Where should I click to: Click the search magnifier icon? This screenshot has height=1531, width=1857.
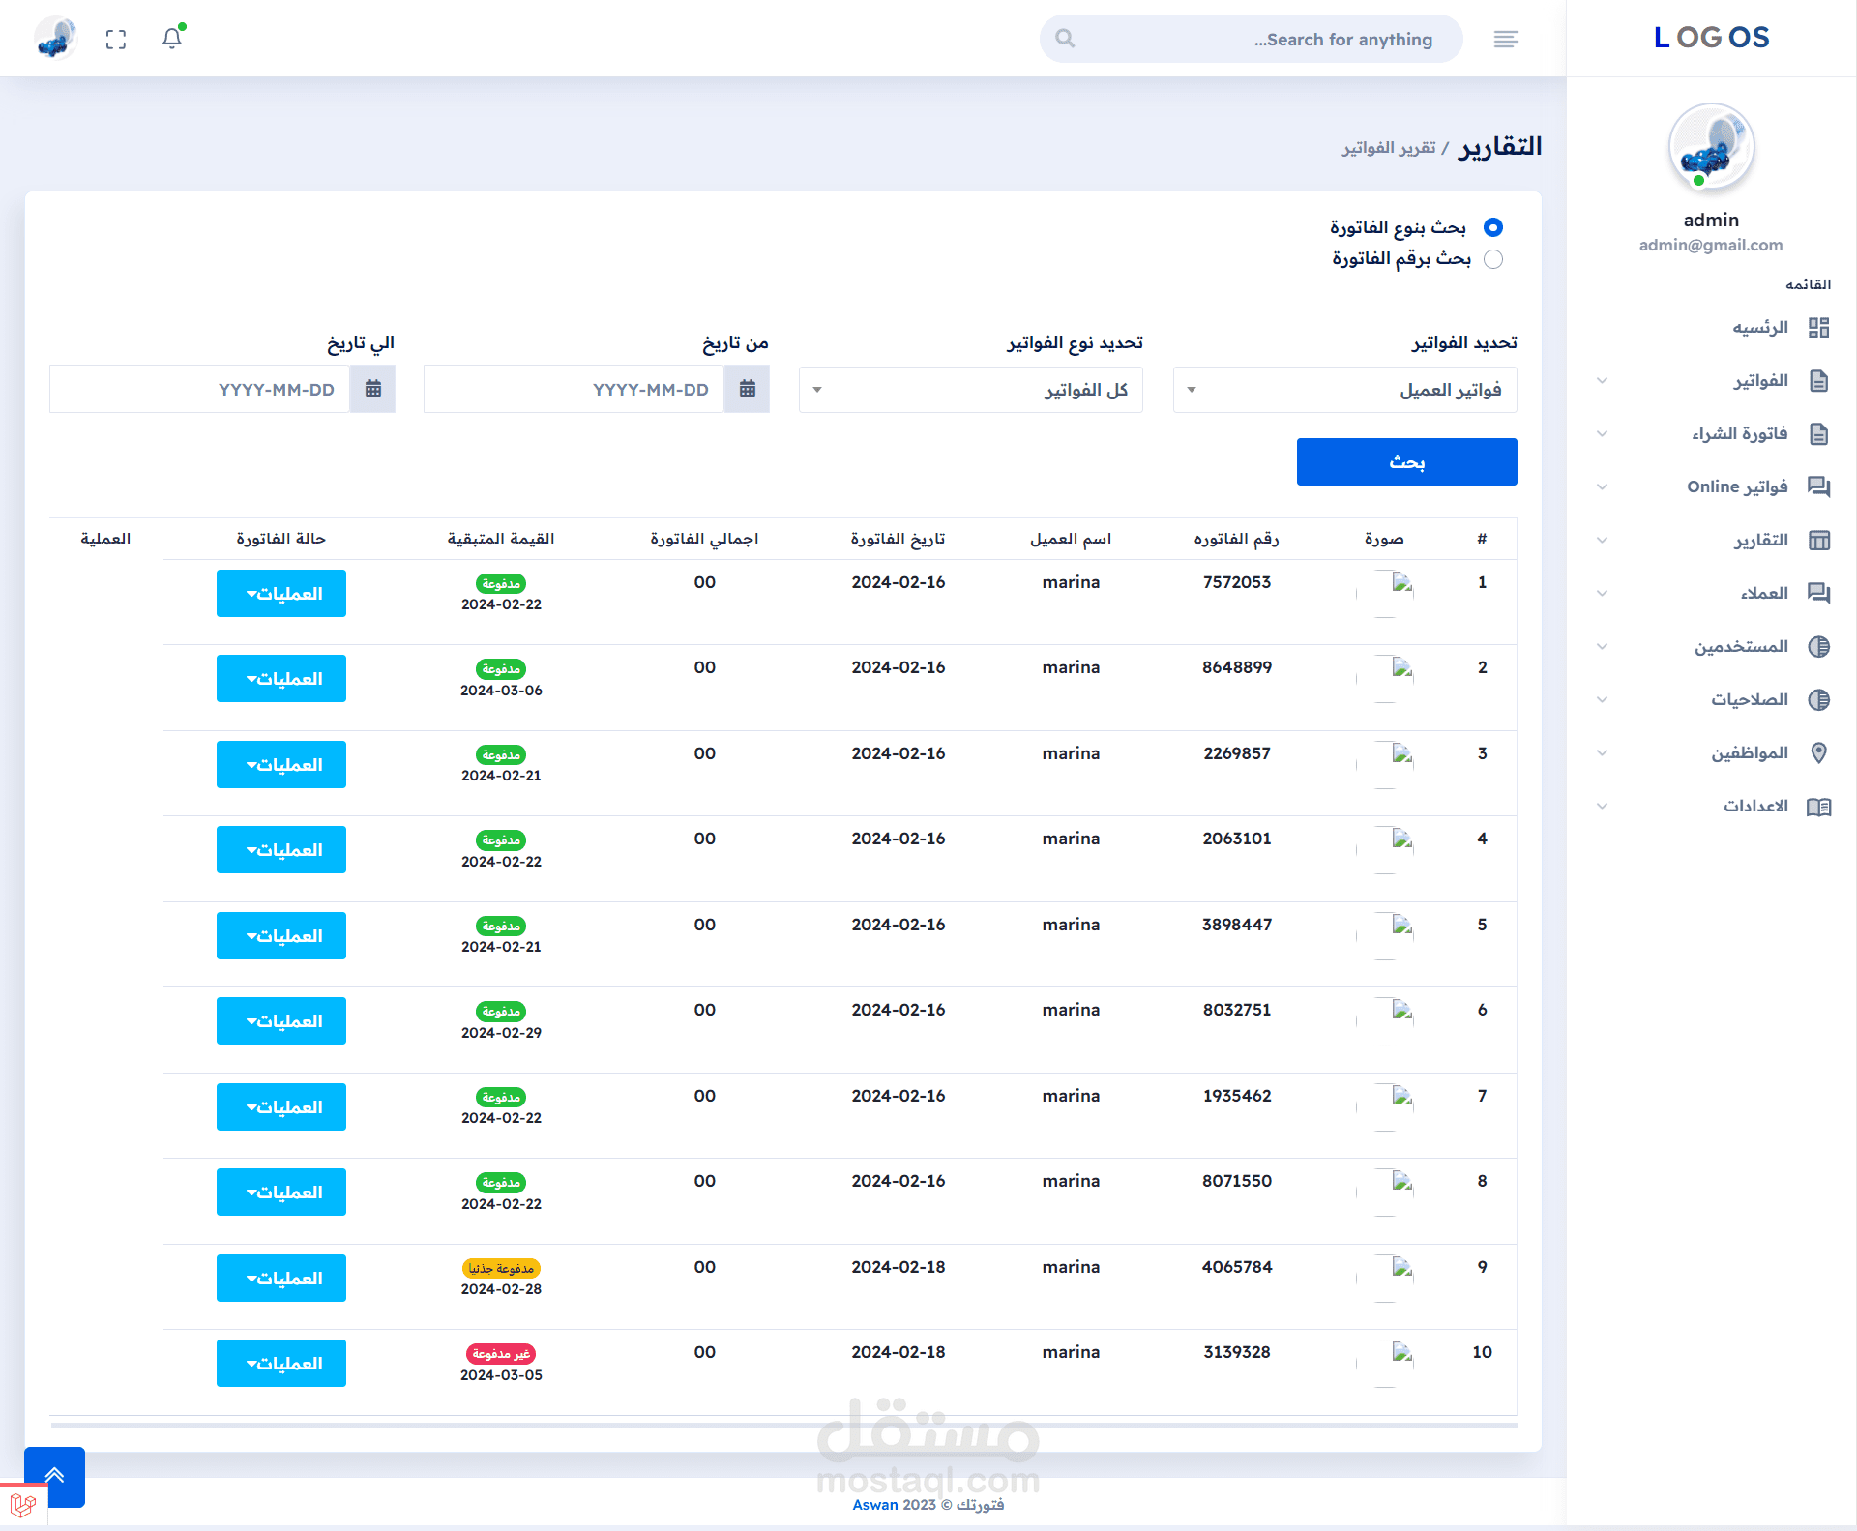[1065, 39]
